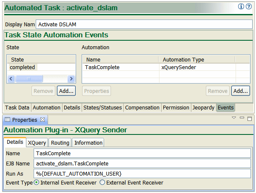Viewport: 256px width, 193px height.
Task: Select the Events tab
Action: coord(226,108)
